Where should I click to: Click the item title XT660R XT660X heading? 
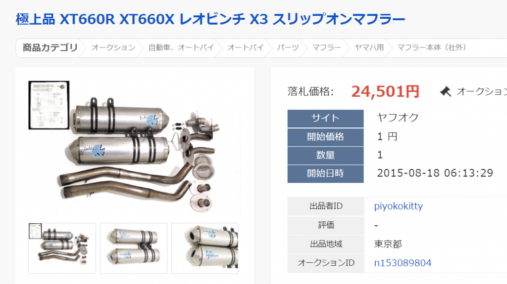(x=210, y=19)
